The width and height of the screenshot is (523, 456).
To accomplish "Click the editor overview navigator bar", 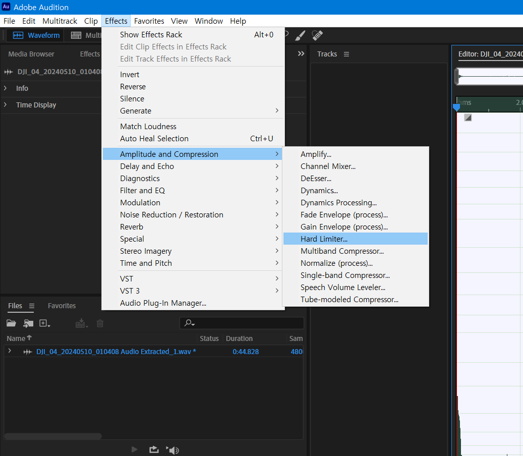I will tap(489, 76).
